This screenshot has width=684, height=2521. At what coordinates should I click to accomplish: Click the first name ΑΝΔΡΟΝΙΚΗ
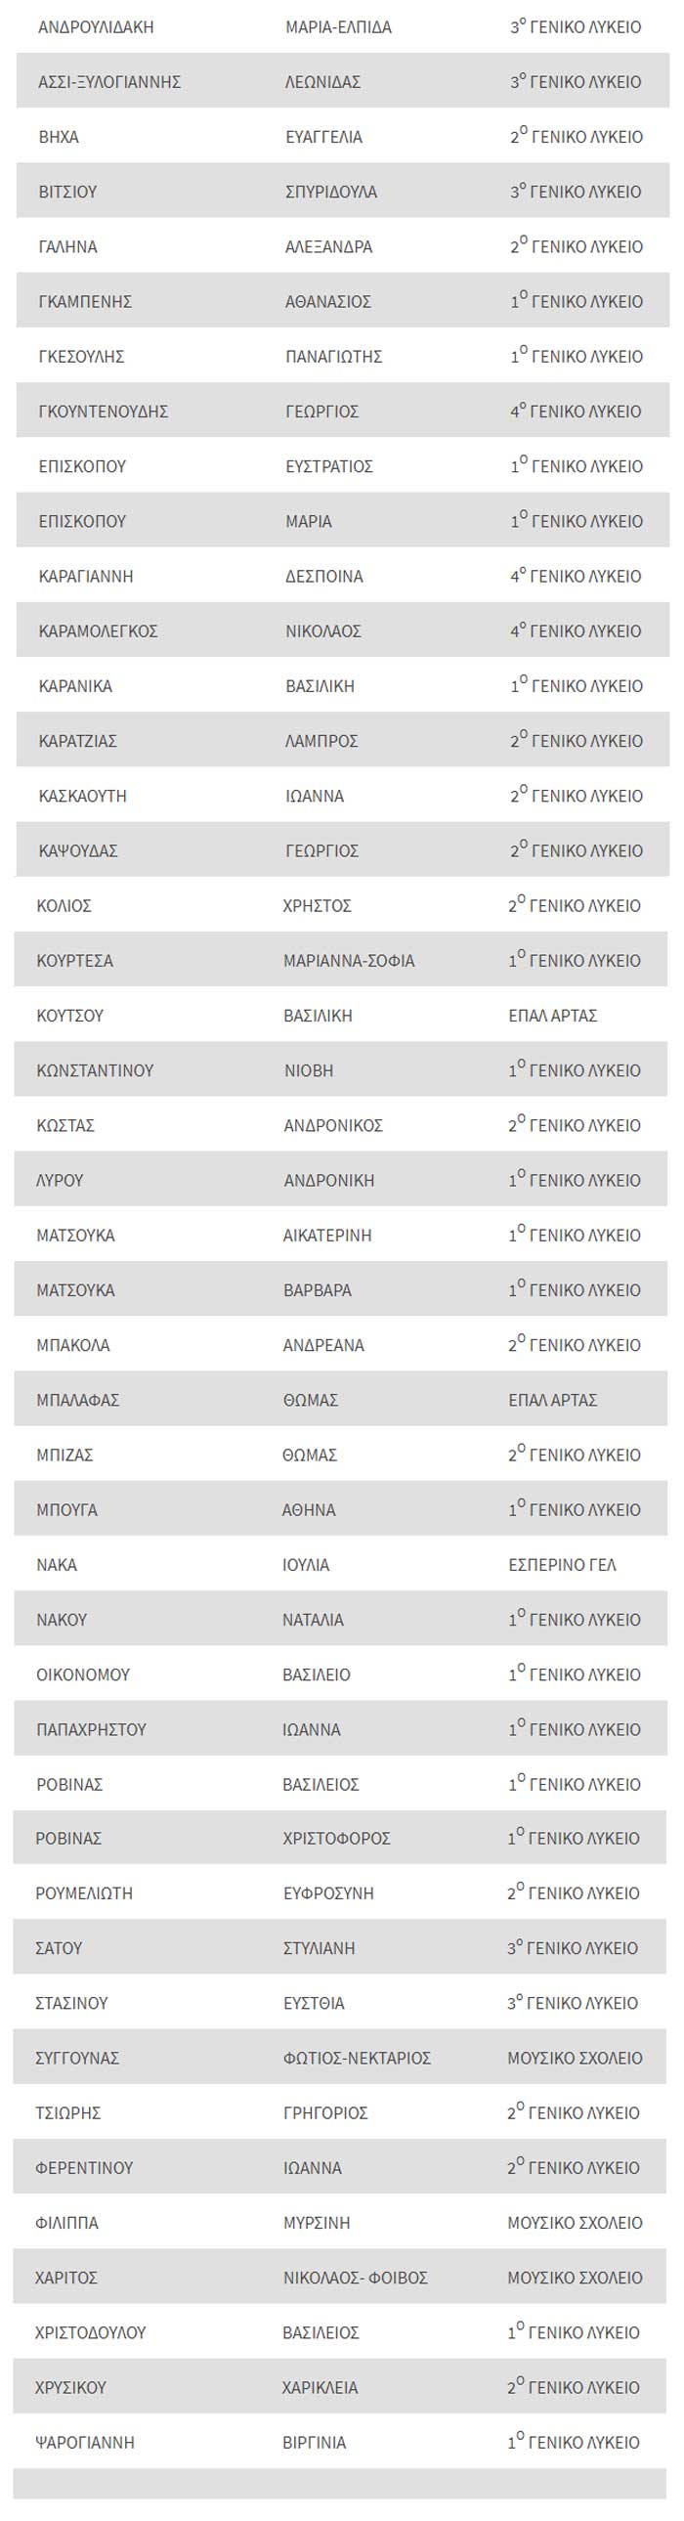(x=328, y=1180)
